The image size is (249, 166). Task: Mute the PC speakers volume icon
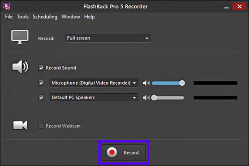pyautogui.click(x=146, y=98)
